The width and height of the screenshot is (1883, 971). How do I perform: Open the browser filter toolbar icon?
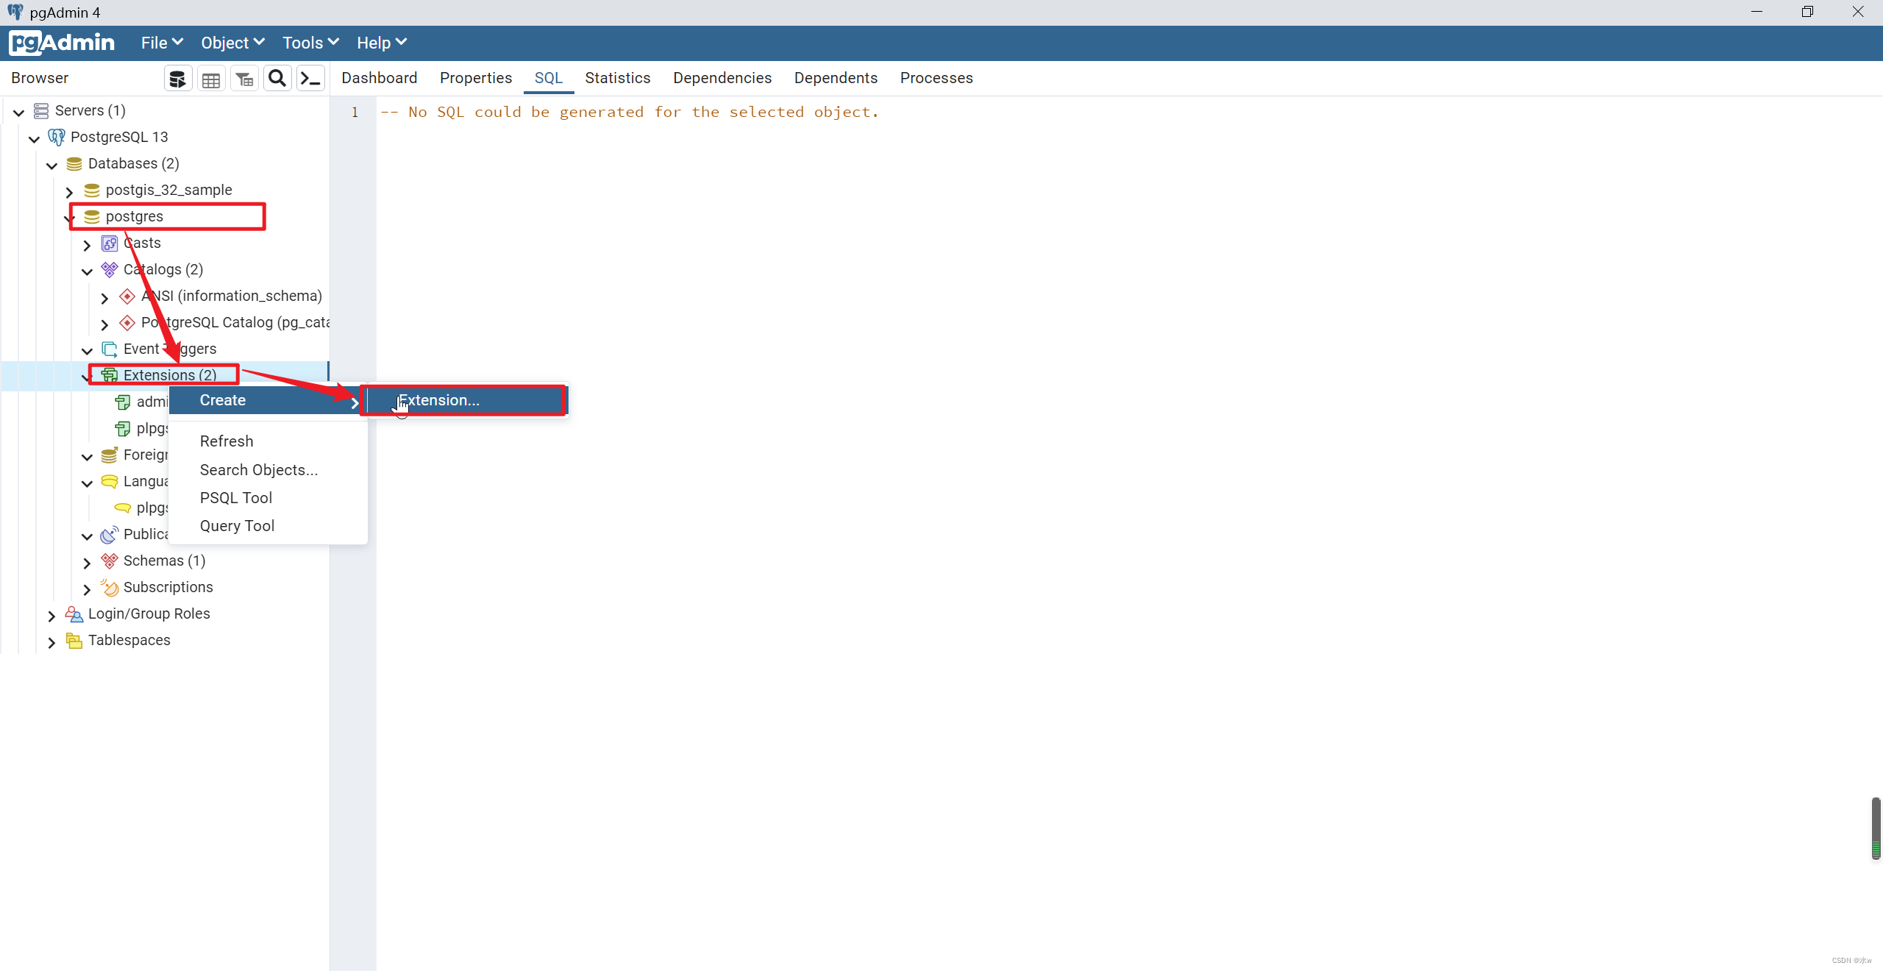coord(243,78)
